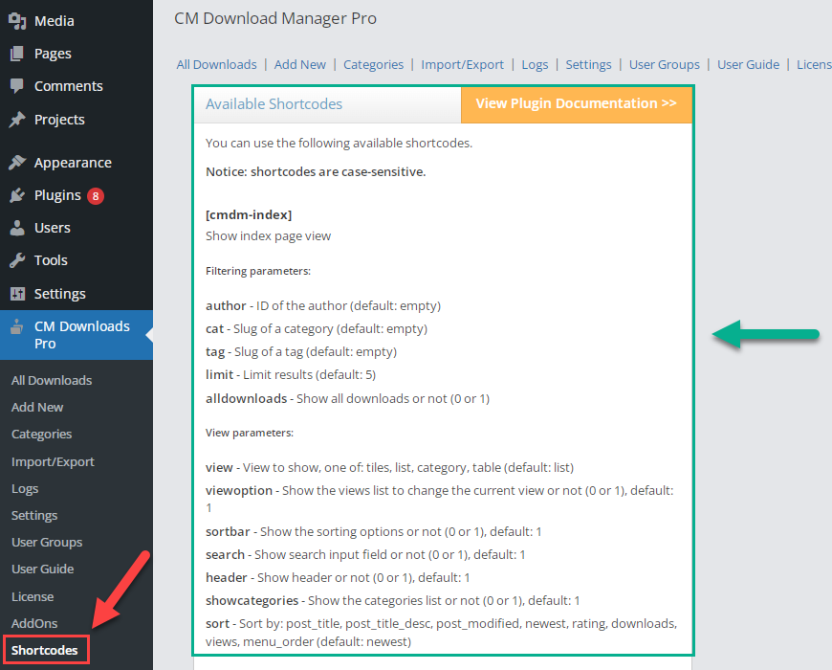
Task: Click User Groups link in top navigation
Action: coord(665,65)
